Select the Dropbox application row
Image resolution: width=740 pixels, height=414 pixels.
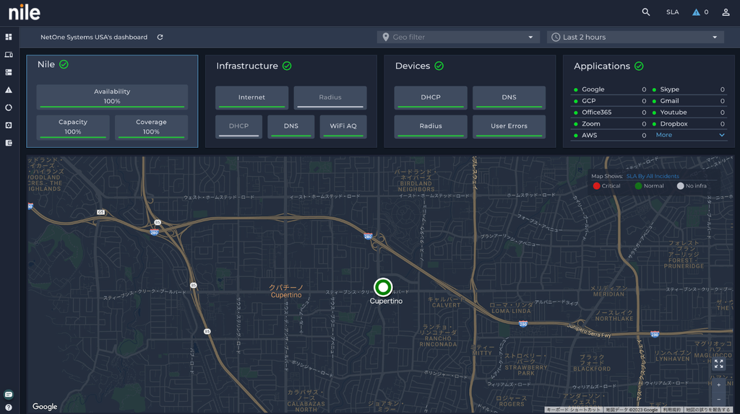click(689, 124)
